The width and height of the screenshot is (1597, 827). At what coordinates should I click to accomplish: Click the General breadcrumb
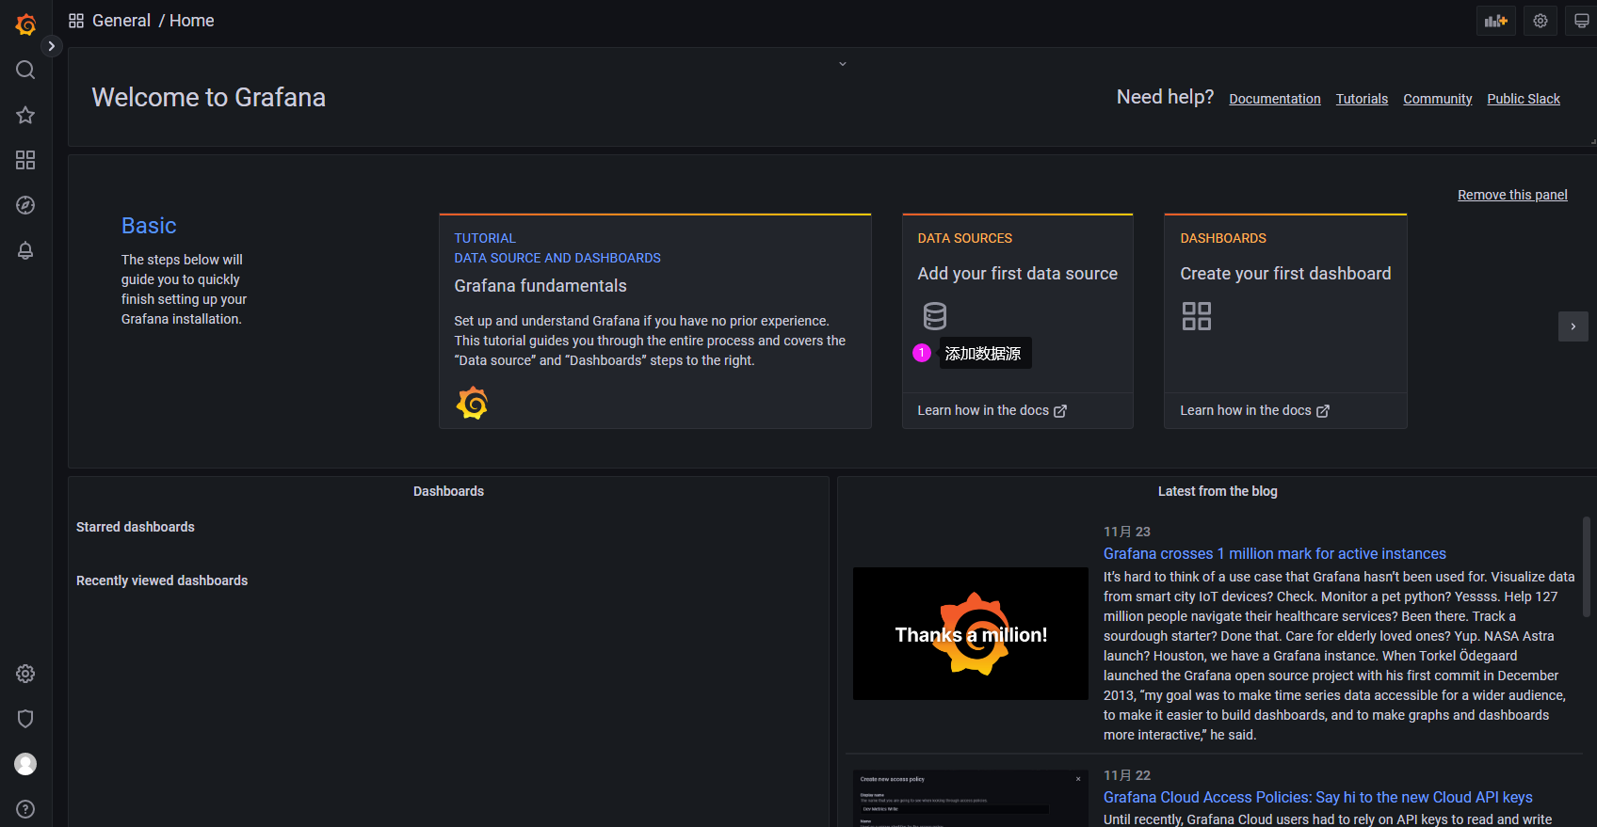click(121, 21)
